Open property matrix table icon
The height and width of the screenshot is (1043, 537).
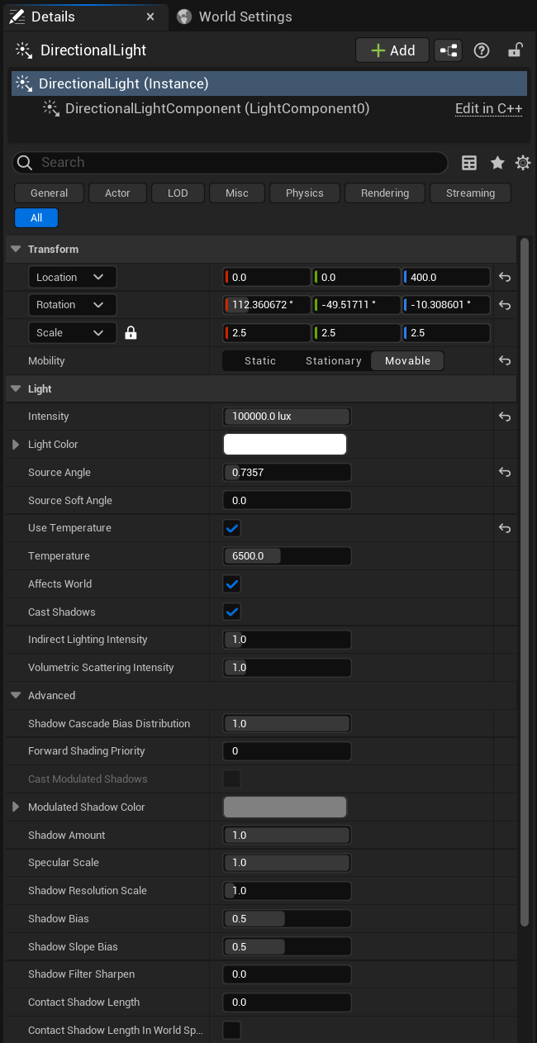click(x=469, y=163)
